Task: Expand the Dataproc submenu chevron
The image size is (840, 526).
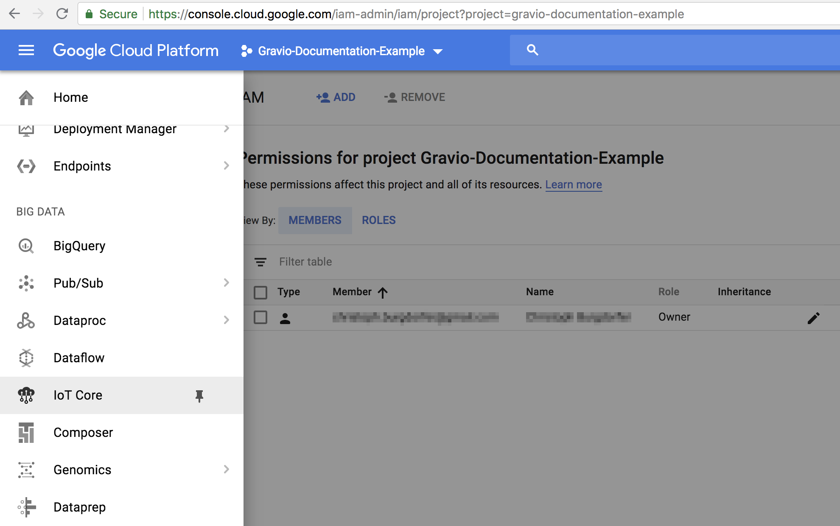Action: (227, 320)
